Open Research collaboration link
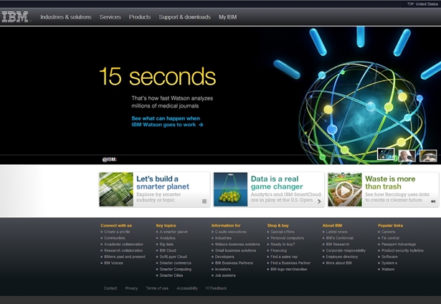 (x=123, y=250)
